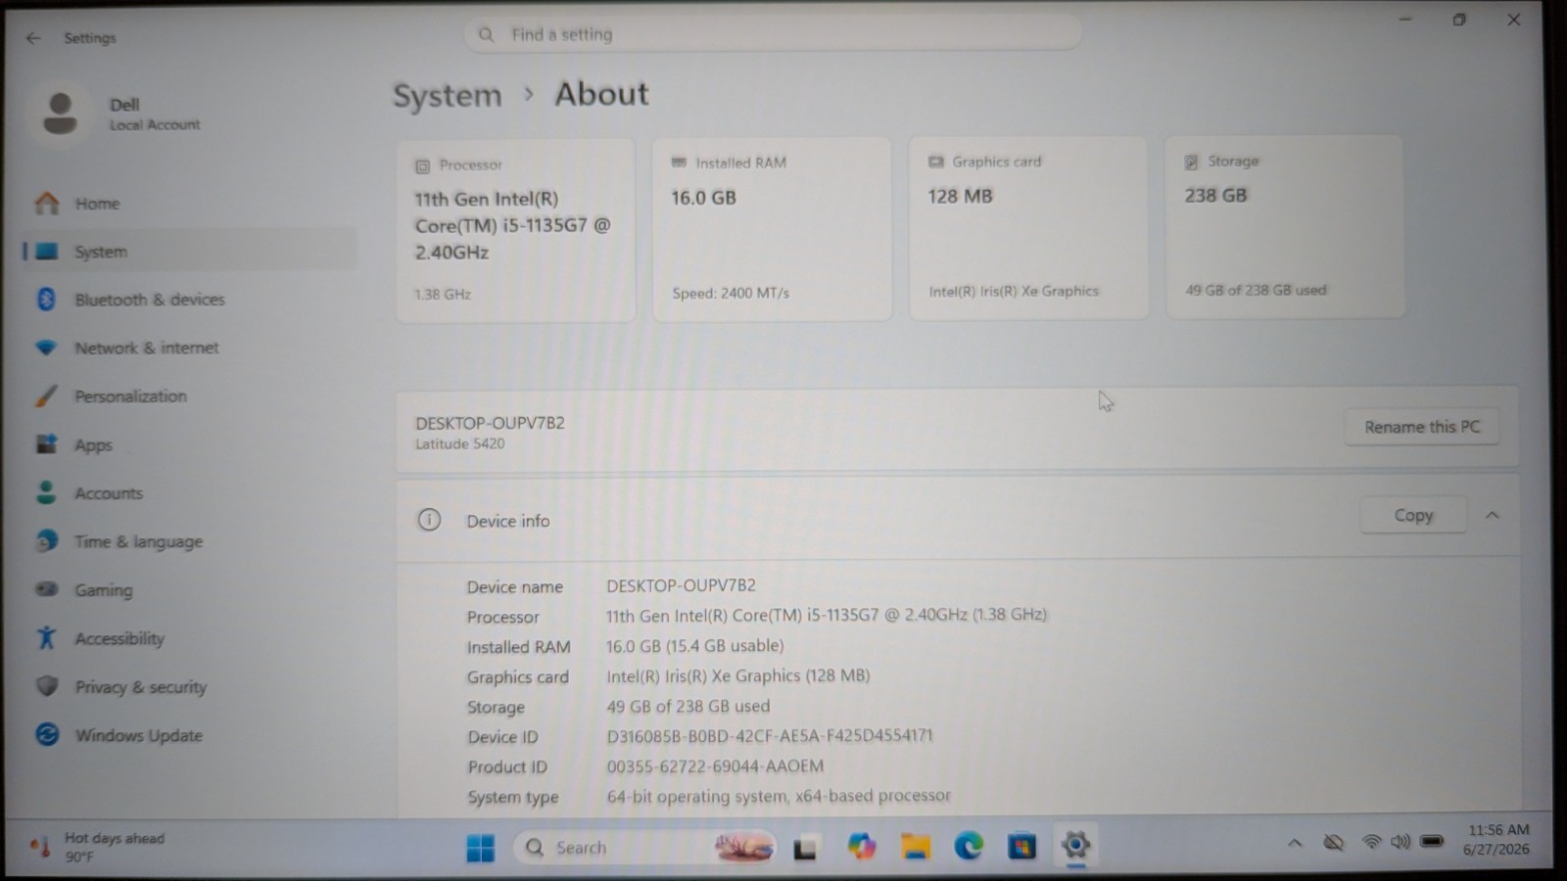
Task: Click the Processor info card
Action: click(516, 230)
